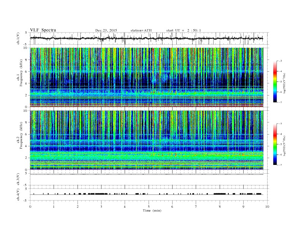Click time axis tick label '3'

pyautogui.click(x=101, y=207)
